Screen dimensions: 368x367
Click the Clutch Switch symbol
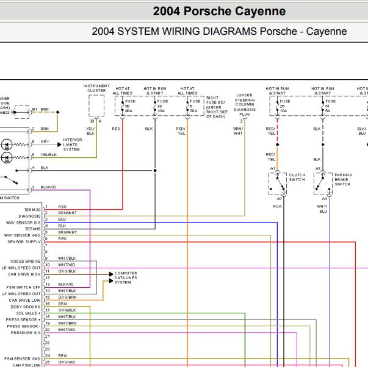coord(278,184)
